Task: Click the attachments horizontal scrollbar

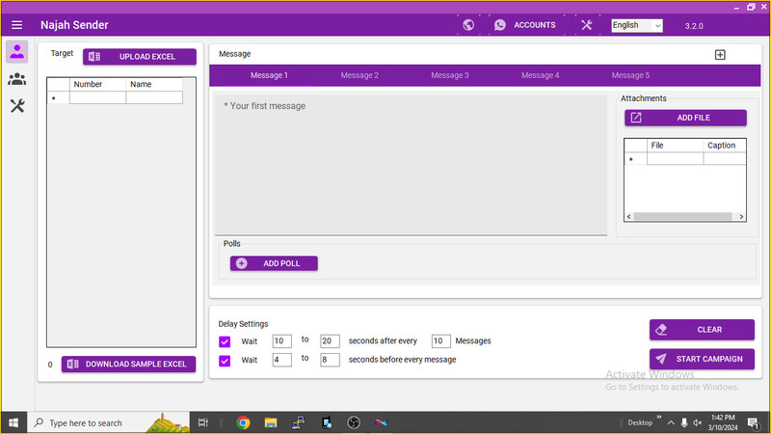Action: click(682, 216)
